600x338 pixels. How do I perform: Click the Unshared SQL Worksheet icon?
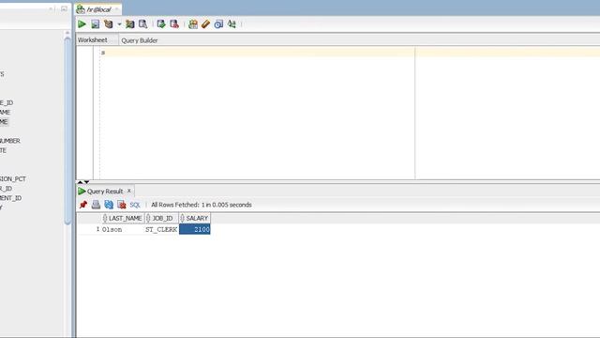[193, 24]
